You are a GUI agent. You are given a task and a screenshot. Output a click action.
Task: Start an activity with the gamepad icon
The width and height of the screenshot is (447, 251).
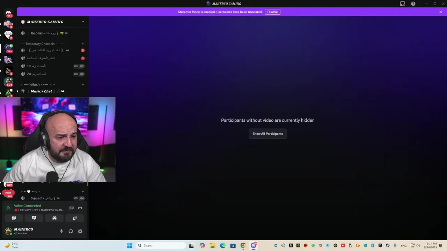pos(54,218)
